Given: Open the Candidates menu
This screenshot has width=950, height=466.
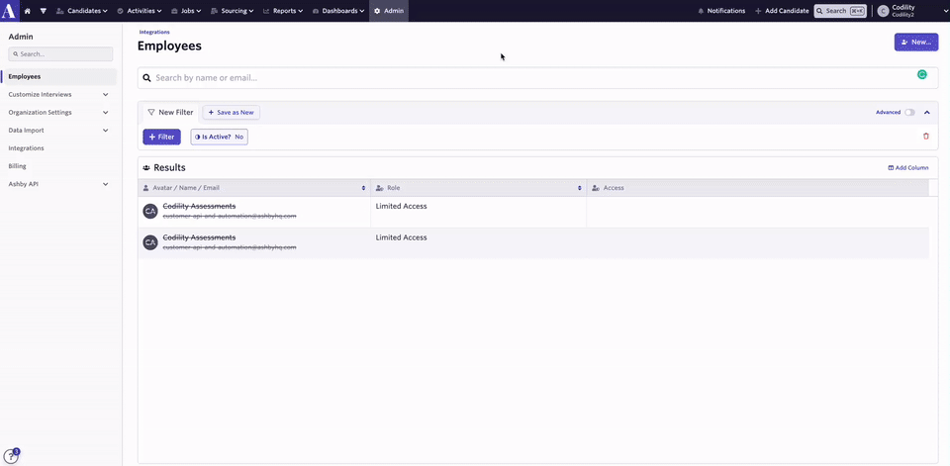Looking at the screenshot, I should 82,11.
